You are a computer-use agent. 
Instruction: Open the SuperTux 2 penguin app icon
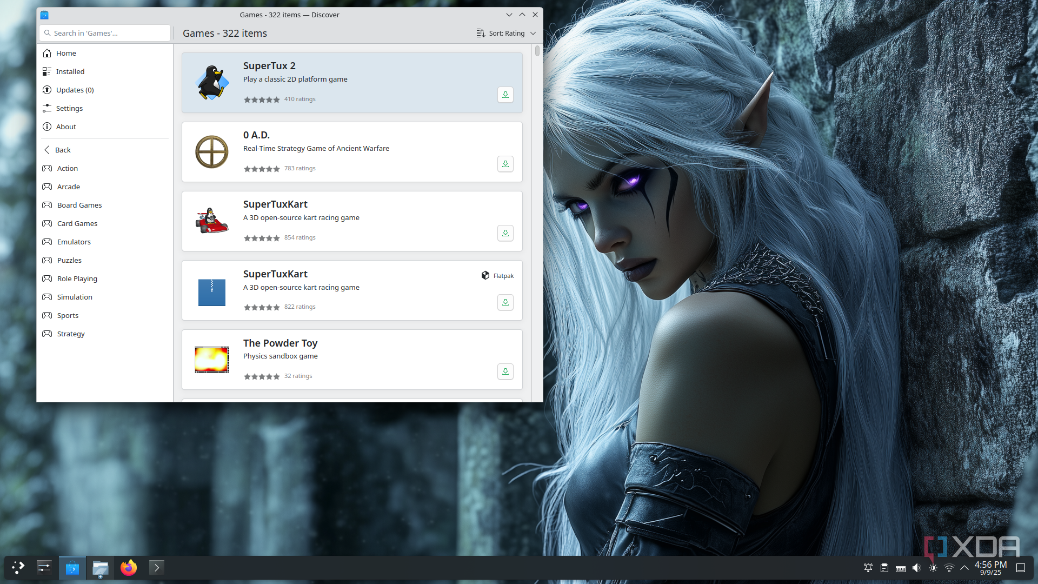coord(212,83)
